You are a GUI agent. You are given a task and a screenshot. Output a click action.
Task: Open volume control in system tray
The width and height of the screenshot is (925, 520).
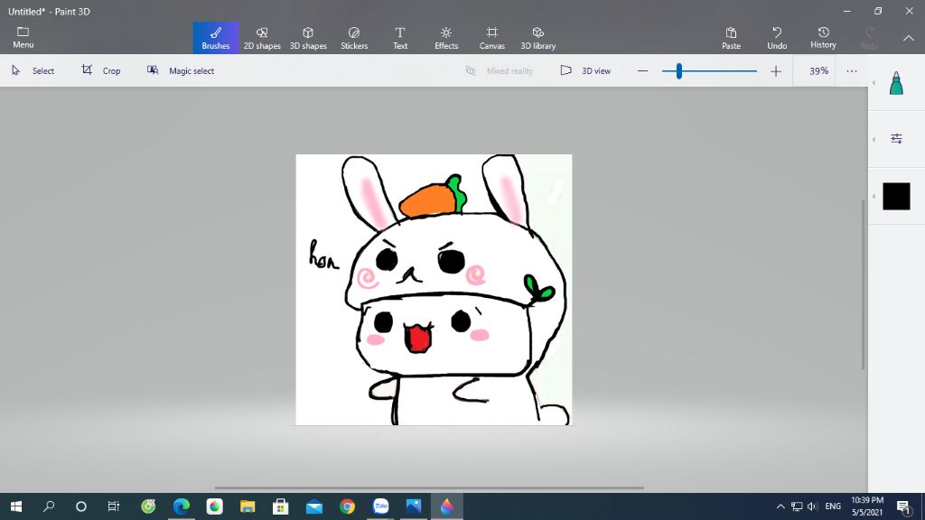tap(812, 506)
